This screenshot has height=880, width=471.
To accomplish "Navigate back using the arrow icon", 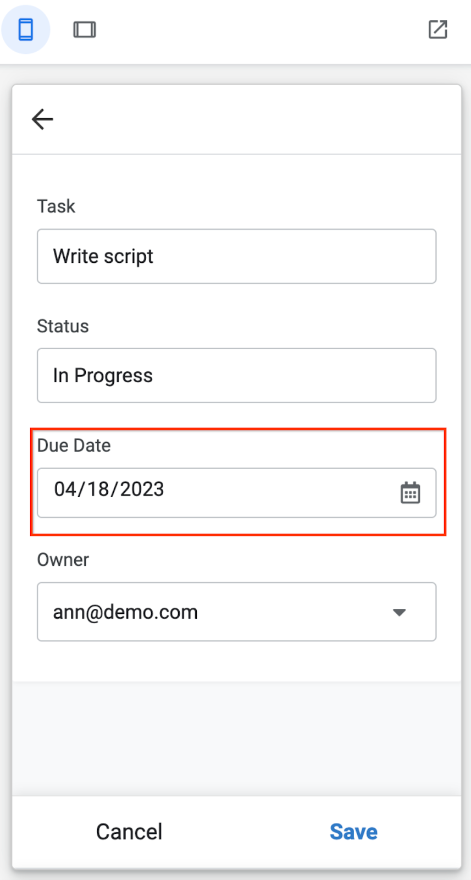I will pos(42,119).
